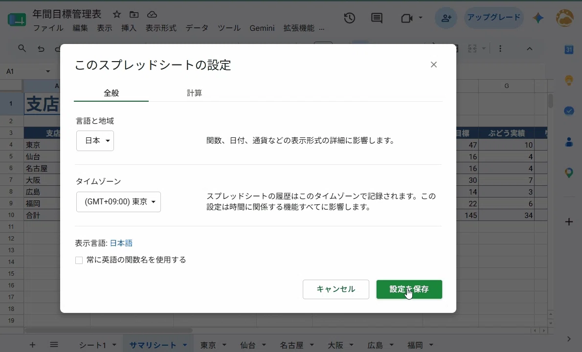This screenshot has width=582, height=352.
Task: Click the get add-ons plus icon
Action: [x=569, y=222]
